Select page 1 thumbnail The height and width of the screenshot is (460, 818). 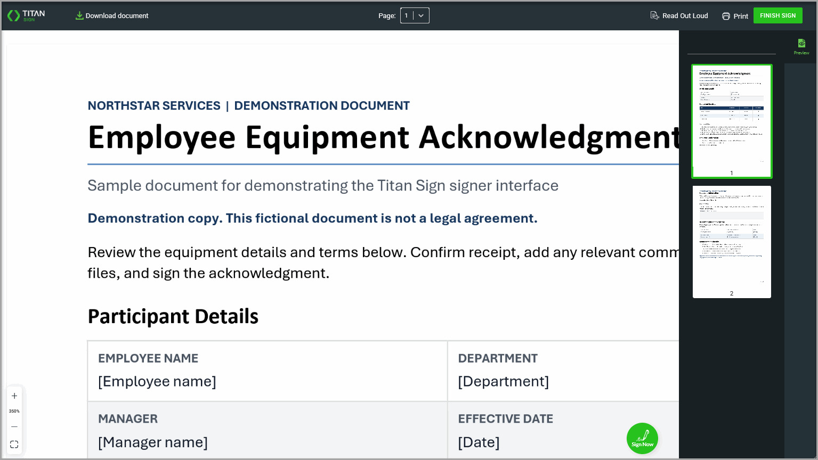point(732,121)
